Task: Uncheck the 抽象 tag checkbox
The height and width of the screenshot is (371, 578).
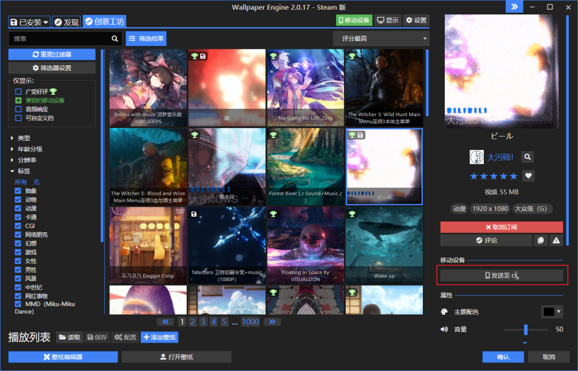Action: [18, 191]
